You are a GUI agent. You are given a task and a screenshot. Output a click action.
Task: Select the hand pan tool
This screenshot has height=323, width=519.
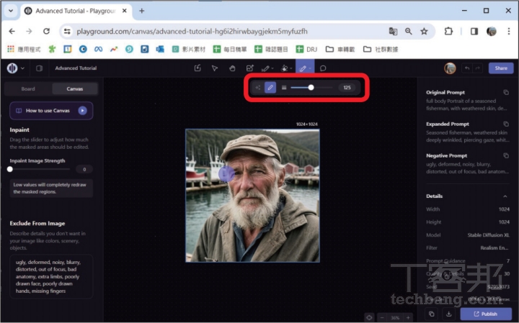point(232,68)
